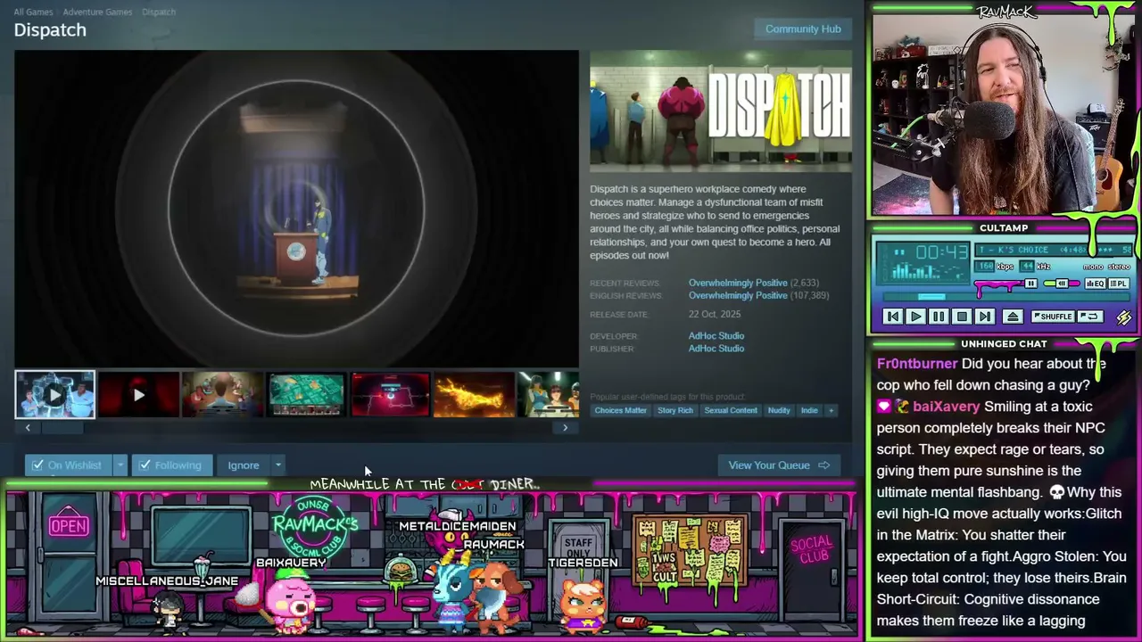This screenshot has width=1142, height=642.
Task: Select the teal city map screenshot thumbnail
Action: tap(306, 395)
